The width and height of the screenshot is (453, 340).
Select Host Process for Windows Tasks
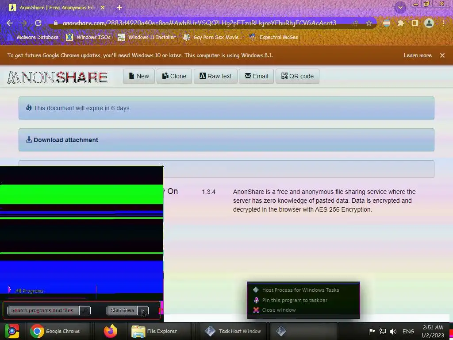tap(303, 290)
